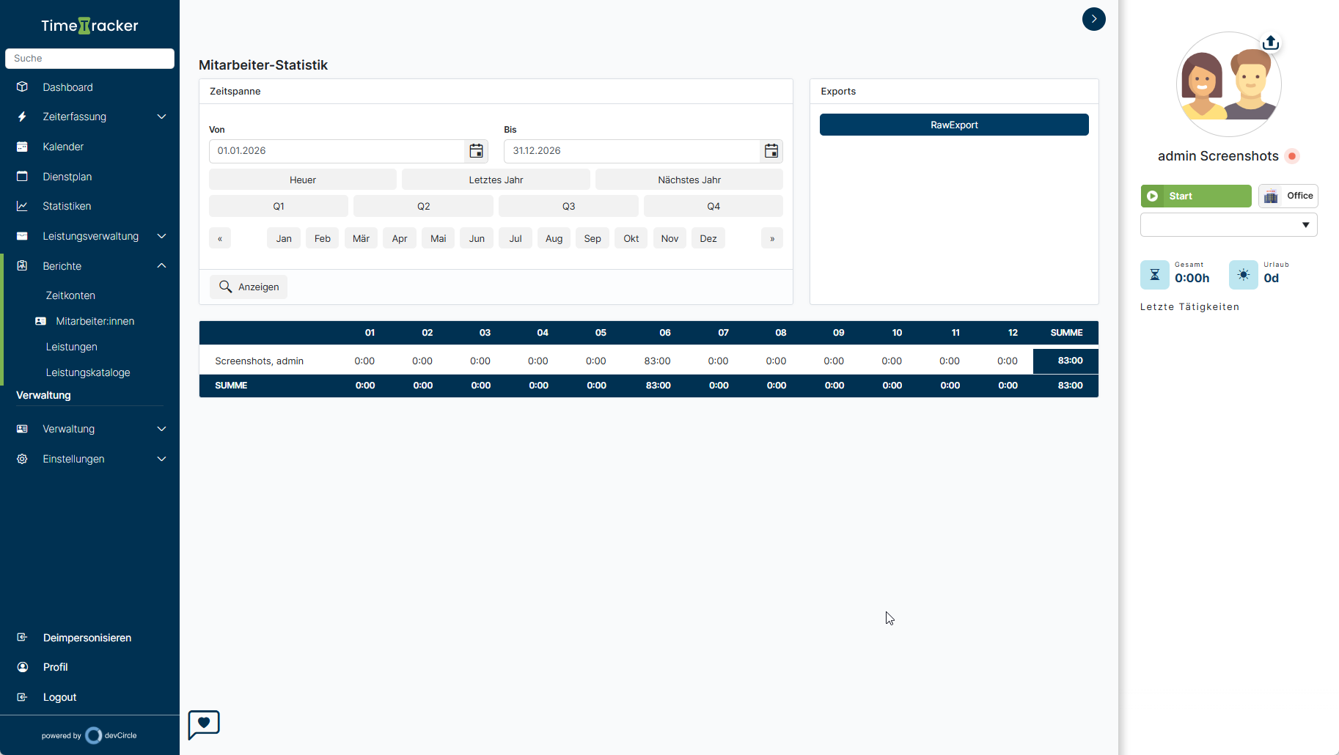Image resolution: width=1339 pixels, height=755 pixels.
Task: Open the Dashboard menu item
Action: pyautogui.click(x=67, y=87)
